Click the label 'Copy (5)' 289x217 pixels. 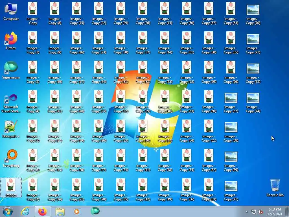click(33, 140)
